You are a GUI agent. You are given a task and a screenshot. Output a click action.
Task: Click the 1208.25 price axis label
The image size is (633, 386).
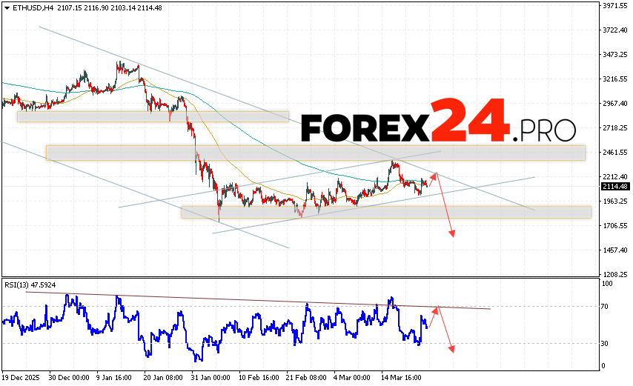[x=615, y=274]
